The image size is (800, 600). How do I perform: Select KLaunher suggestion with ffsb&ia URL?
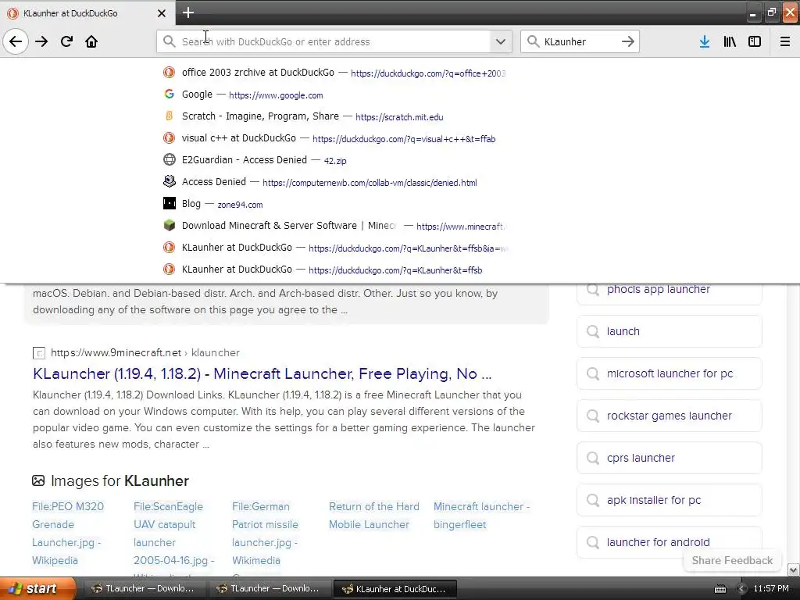[x=334, y=248]
